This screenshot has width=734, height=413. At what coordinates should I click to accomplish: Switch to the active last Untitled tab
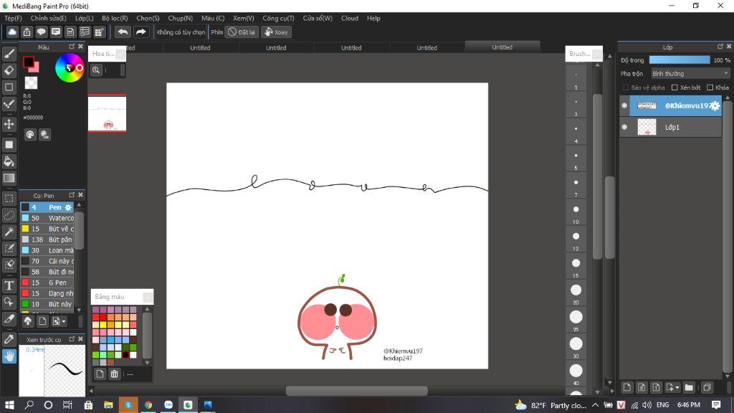coord(502,47)
